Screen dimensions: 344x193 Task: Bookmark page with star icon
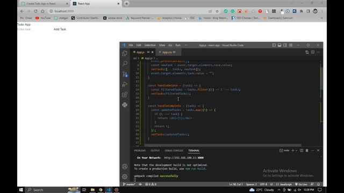tap(217, 11)
